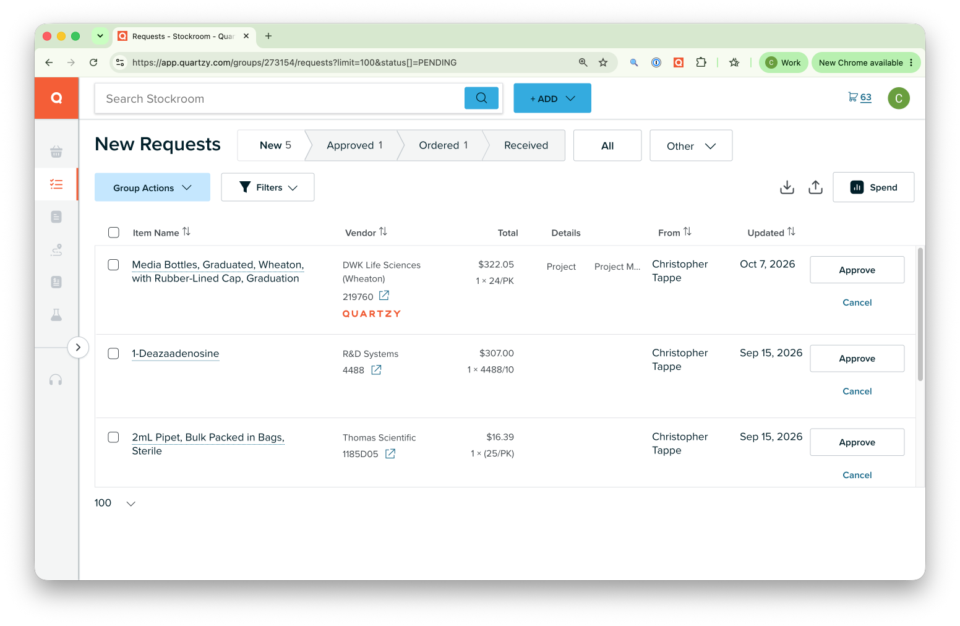Open the user avatar C menu
Image resolution: width=960 pixels, height=626 pixels.
click(899, 98)
